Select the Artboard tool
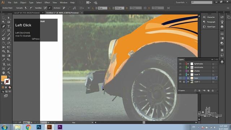231x130 pixels. pos(3,69)
